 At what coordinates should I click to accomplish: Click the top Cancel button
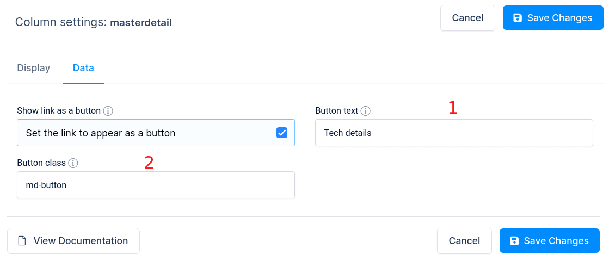[467, 18]
